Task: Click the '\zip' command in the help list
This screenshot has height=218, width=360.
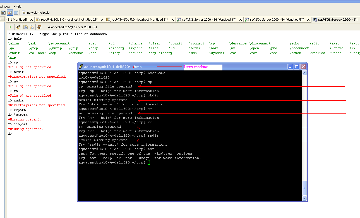Action: 12,58
